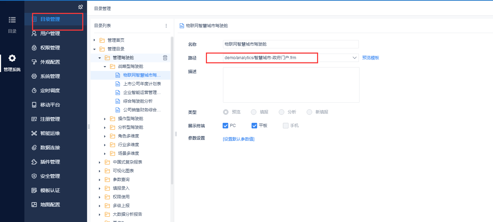Select the 填报 radio button

254,112
